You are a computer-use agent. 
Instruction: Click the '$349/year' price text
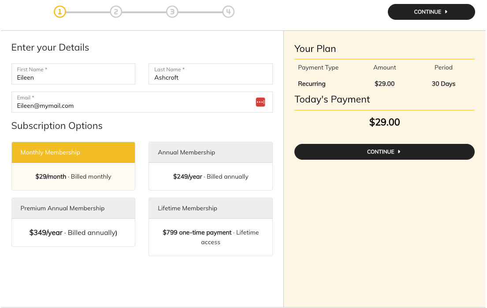coord(46,233)
